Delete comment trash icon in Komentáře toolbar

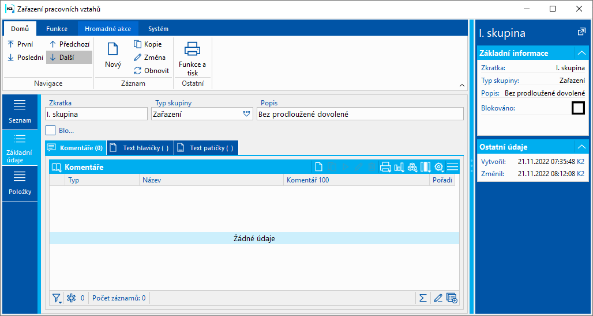(371, 167)
